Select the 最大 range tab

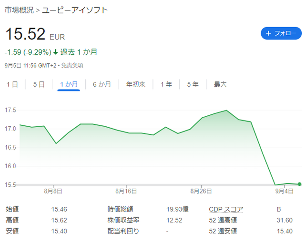click(220, 84)
